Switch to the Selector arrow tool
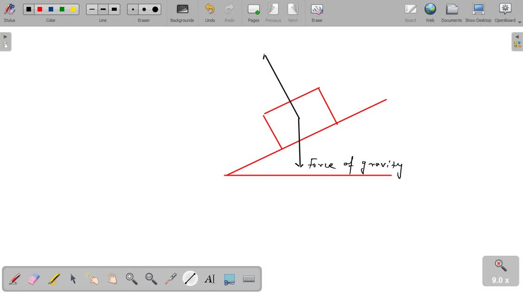523x294 pixels. (x=73, y=278)
